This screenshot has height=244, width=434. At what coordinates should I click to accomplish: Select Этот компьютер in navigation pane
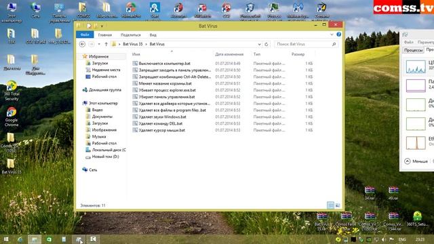point(103,103)
